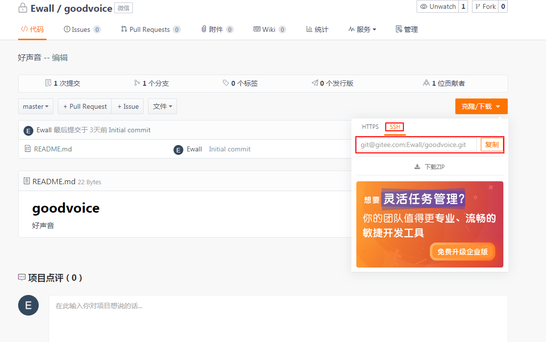Click the eye icon in the Unwatch button
Viewport: 546px width, 342px height.
click(423, 7)
